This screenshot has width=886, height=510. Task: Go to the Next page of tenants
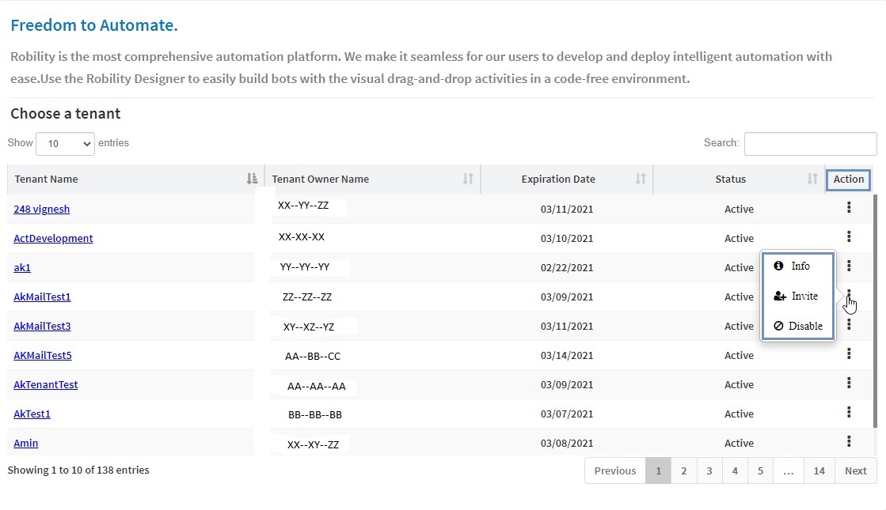tap(855, 470)
